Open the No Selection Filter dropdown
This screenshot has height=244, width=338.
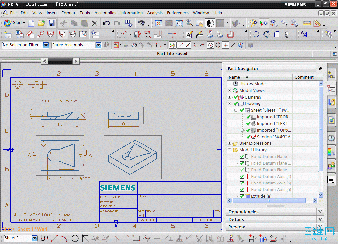(46, 45)
